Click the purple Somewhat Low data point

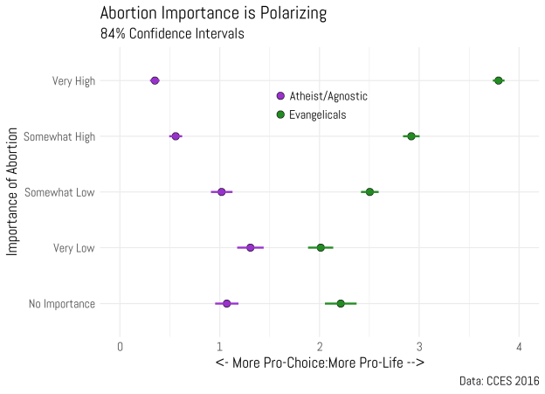(x=222, y=192)
